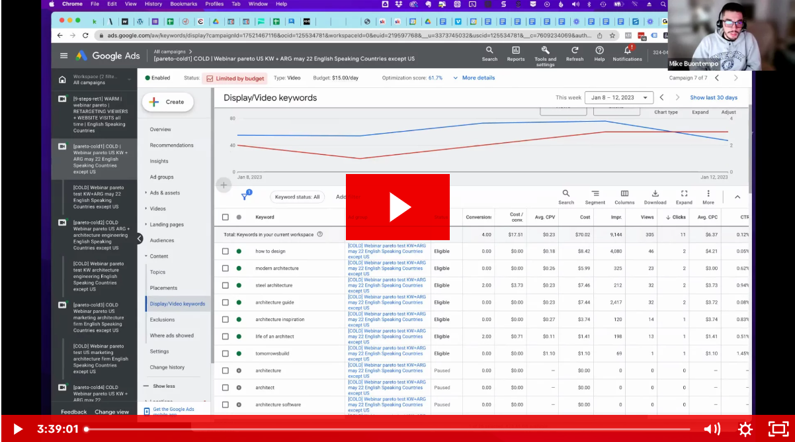This screenshot has width=795, height=442.
Task: Click the Refresh icon
Action: coord(575,50)
